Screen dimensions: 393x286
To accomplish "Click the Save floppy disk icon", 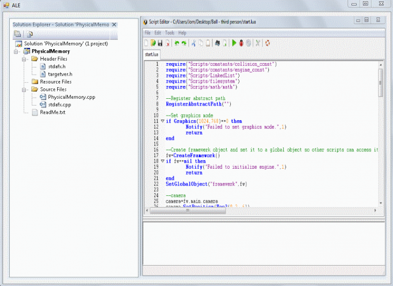I will click(160, 43).
